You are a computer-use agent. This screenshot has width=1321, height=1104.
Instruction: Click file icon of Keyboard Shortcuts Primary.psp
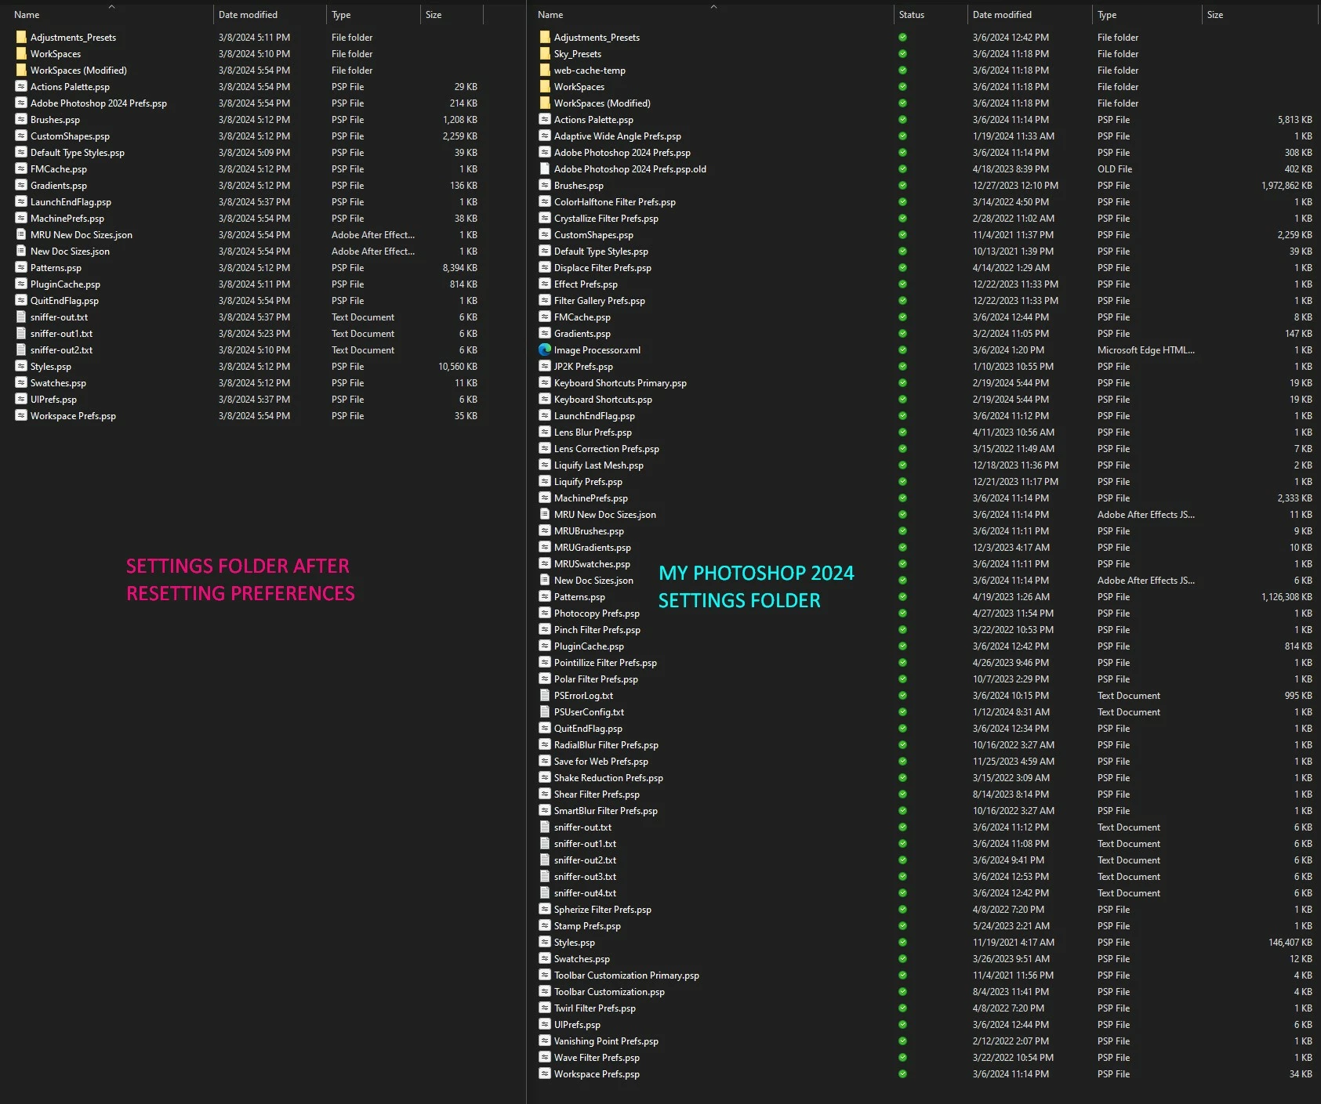coord(545,383)
